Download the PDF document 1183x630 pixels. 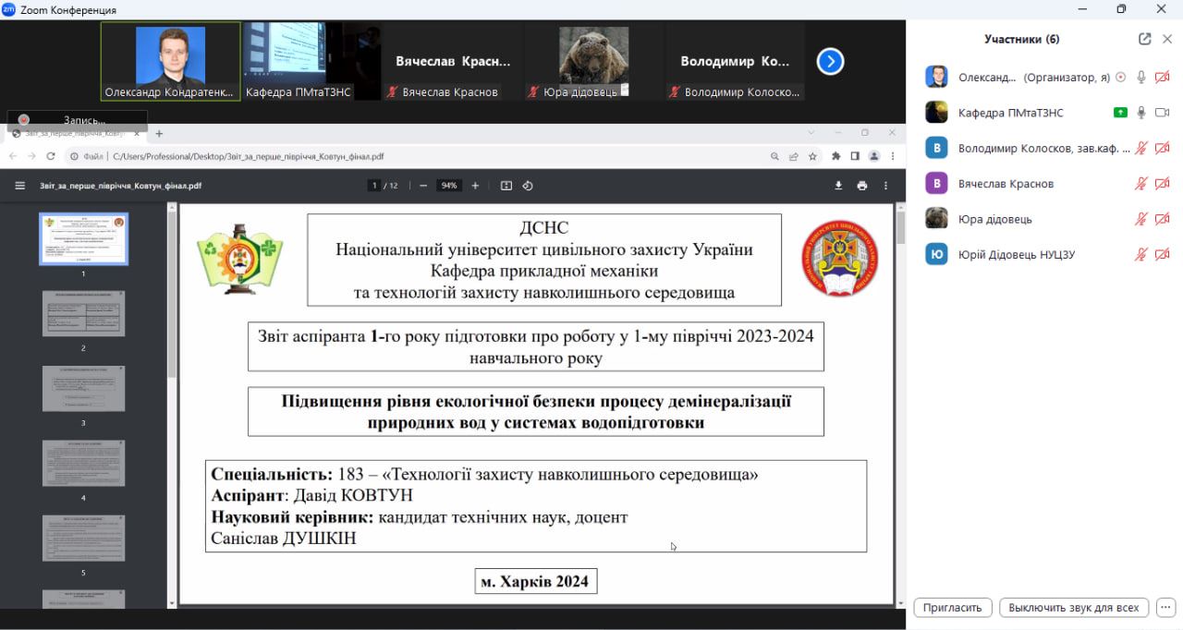point(838,186)
